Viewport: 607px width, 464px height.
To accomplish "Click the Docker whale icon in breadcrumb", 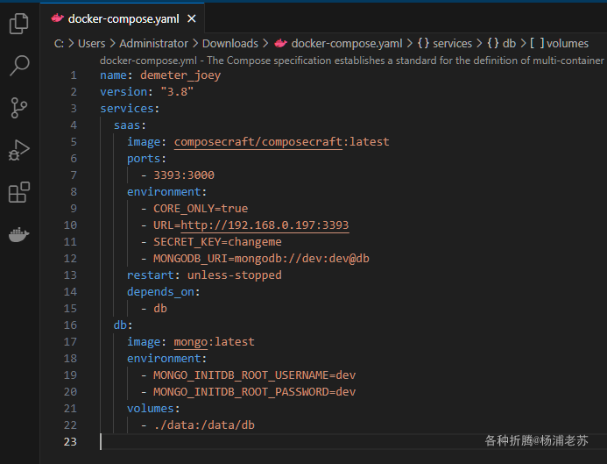I will click(x=280, y=43).
